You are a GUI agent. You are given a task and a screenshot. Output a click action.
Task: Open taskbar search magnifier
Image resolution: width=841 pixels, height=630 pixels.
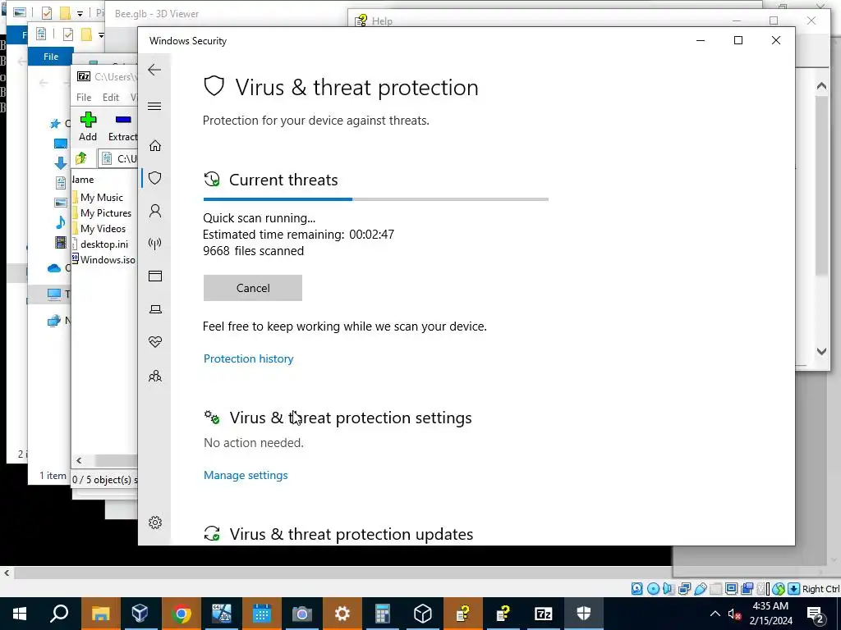59,614
